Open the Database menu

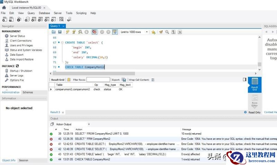coord(44,13)
